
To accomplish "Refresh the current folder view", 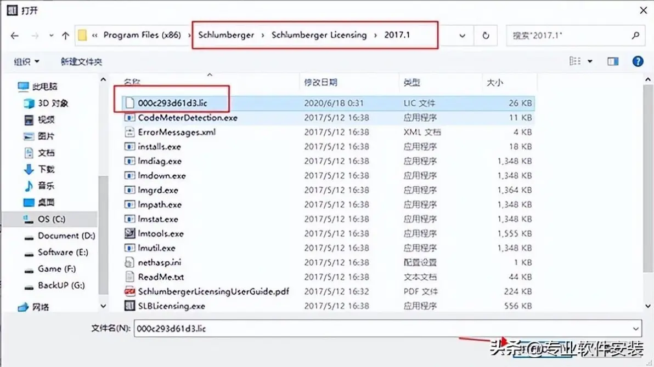I will [486, 36].
